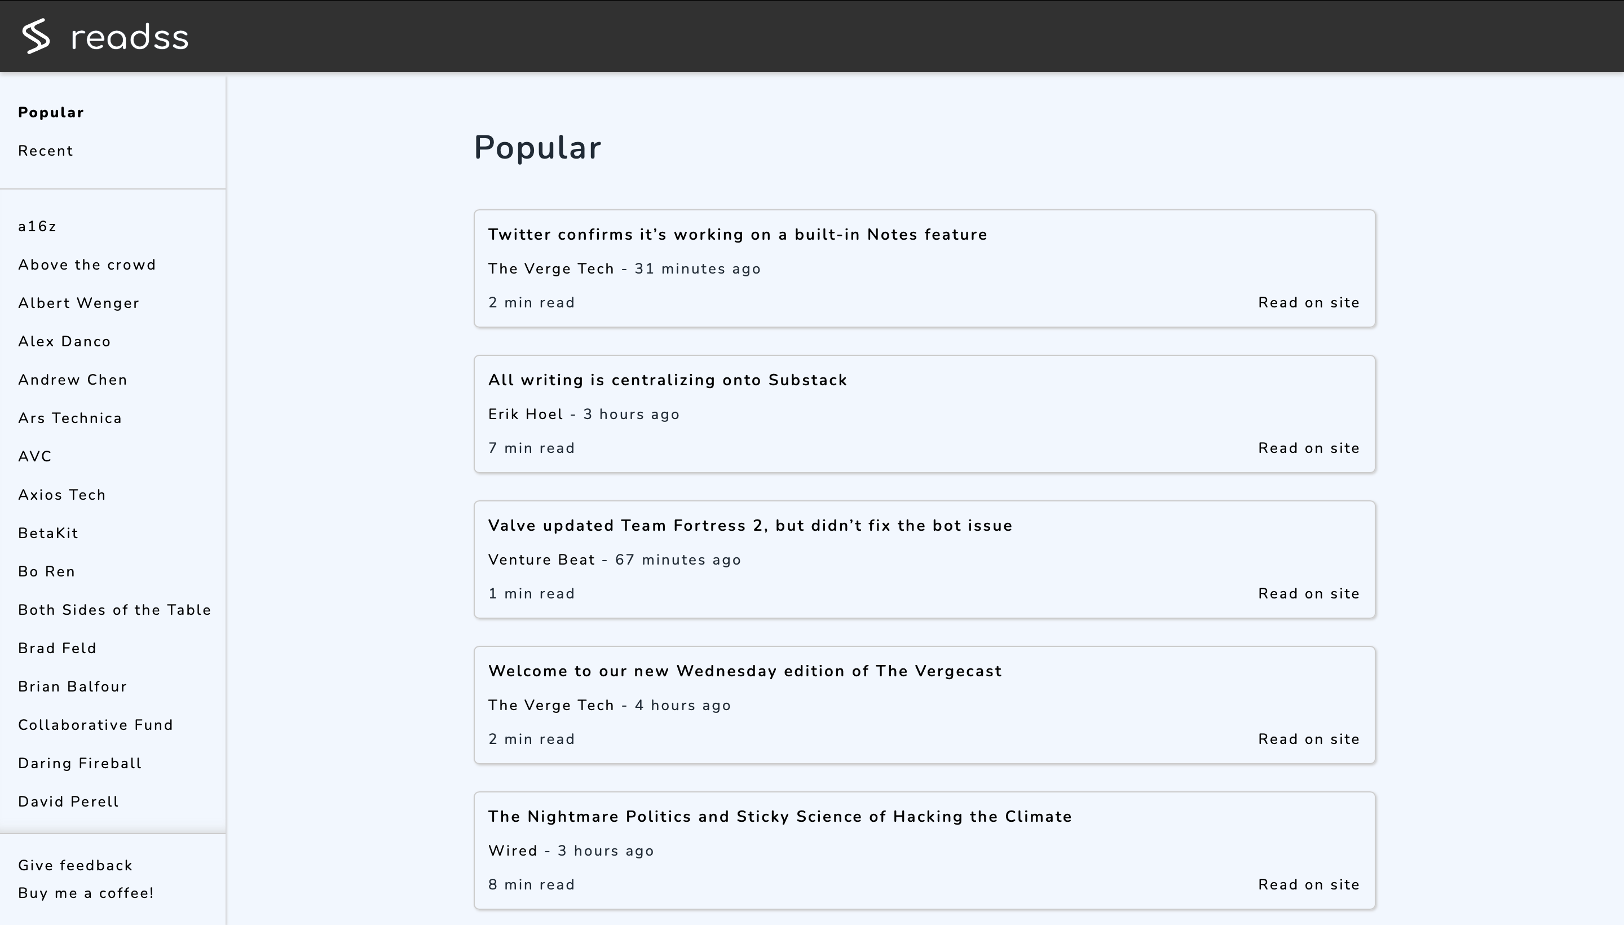Image resolution: width=1624 pixels, height=925 pixels.
Task: Select Axios Tech in sidebar
Action: (62, 495)
